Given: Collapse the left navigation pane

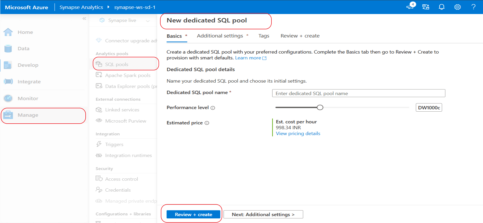Looking at the screenshot, I should (x=84, y=19).
